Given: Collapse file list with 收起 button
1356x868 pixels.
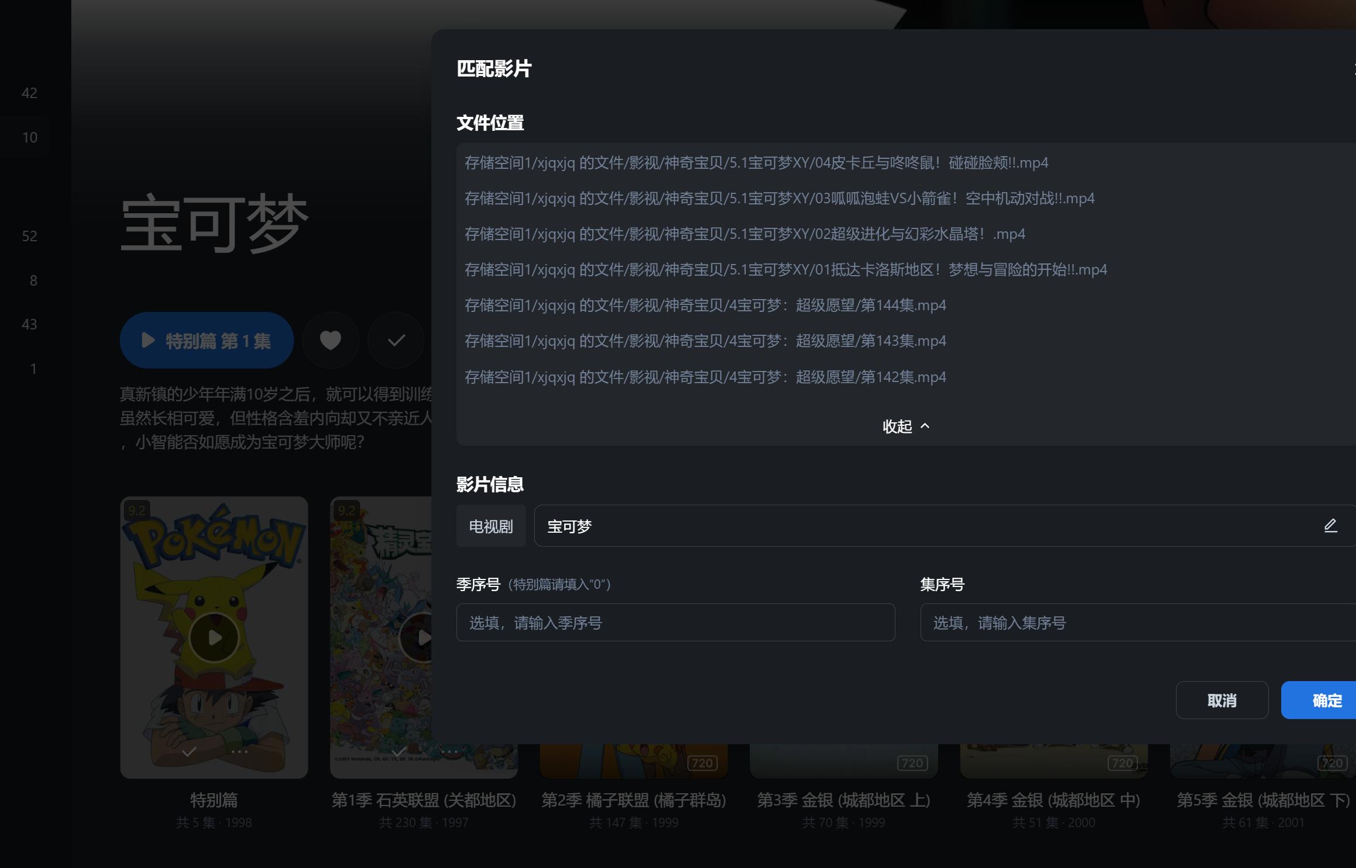Looking at the screenshot, I should coord(905,426).
